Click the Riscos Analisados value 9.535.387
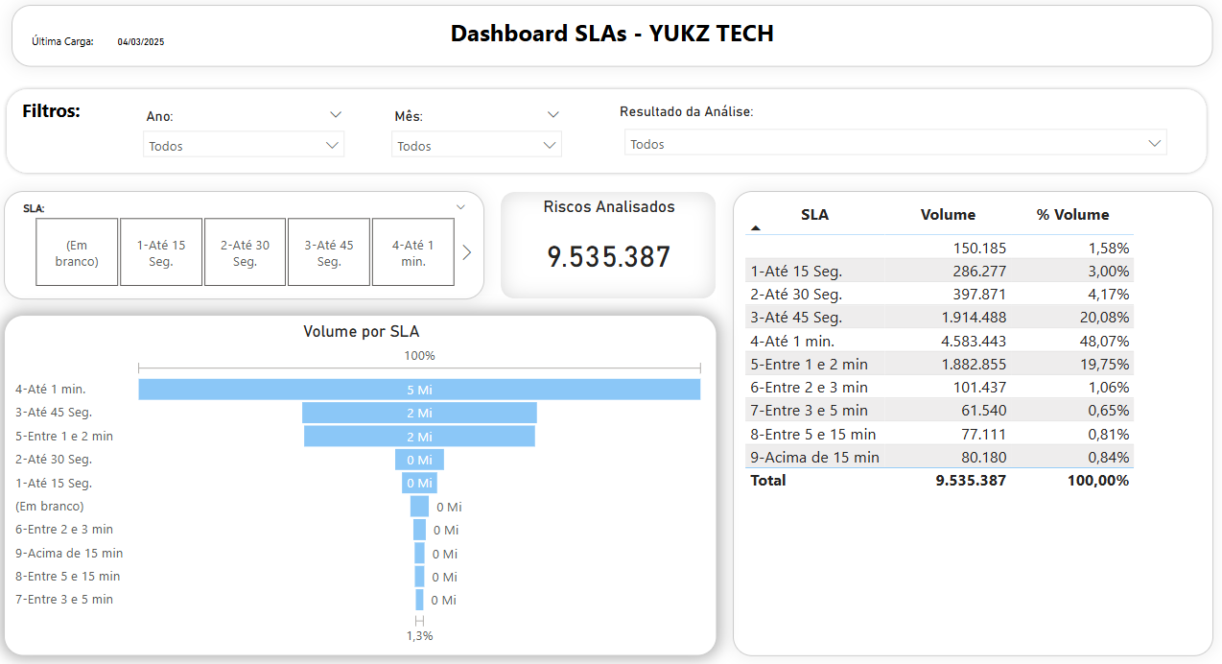Screen dimensions: 1222x664 click(x=609, y=256)
